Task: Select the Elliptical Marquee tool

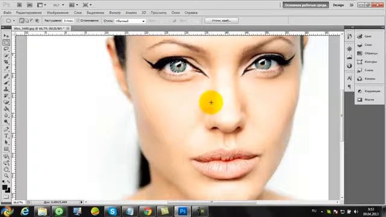Action: tap(6, 42)
